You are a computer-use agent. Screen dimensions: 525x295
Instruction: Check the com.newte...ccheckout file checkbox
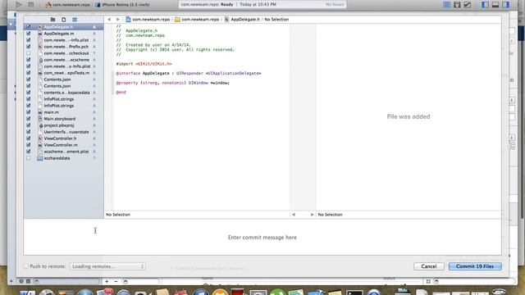point(29,53)
